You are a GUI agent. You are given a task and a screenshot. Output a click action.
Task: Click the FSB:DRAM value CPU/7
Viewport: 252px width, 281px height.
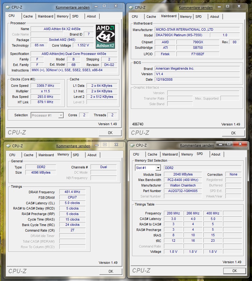pos(72,197)
